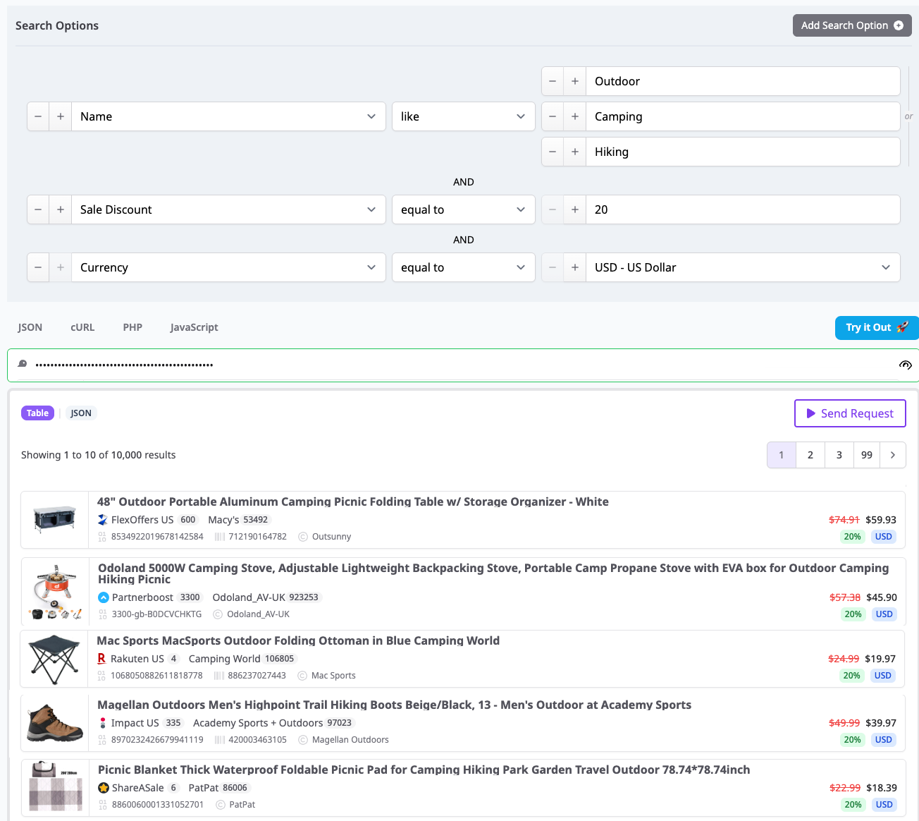Open the Currency field dropdown

(228, 267)
